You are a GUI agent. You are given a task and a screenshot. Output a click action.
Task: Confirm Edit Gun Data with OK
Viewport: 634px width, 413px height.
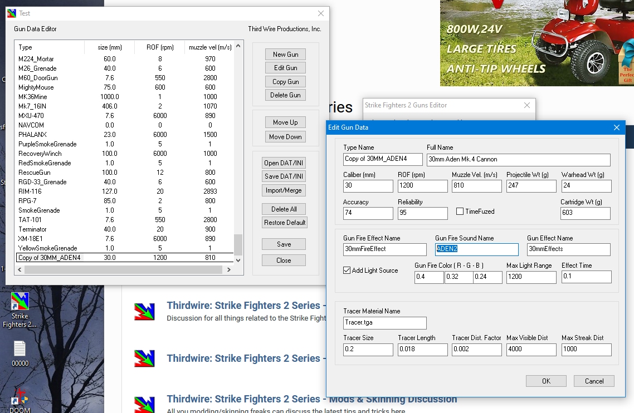tap(546, 381)
